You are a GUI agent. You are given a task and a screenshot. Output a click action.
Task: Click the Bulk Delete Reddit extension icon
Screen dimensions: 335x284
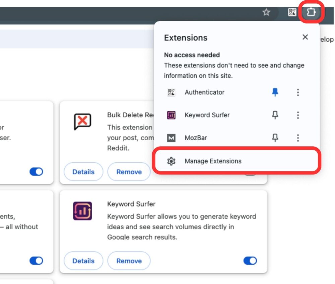pos(82,121)
